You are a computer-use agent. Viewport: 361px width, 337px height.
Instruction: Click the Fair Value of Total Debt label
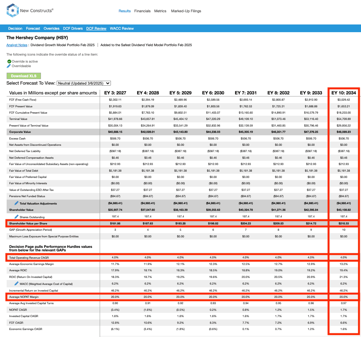click(x=24, y=171)
